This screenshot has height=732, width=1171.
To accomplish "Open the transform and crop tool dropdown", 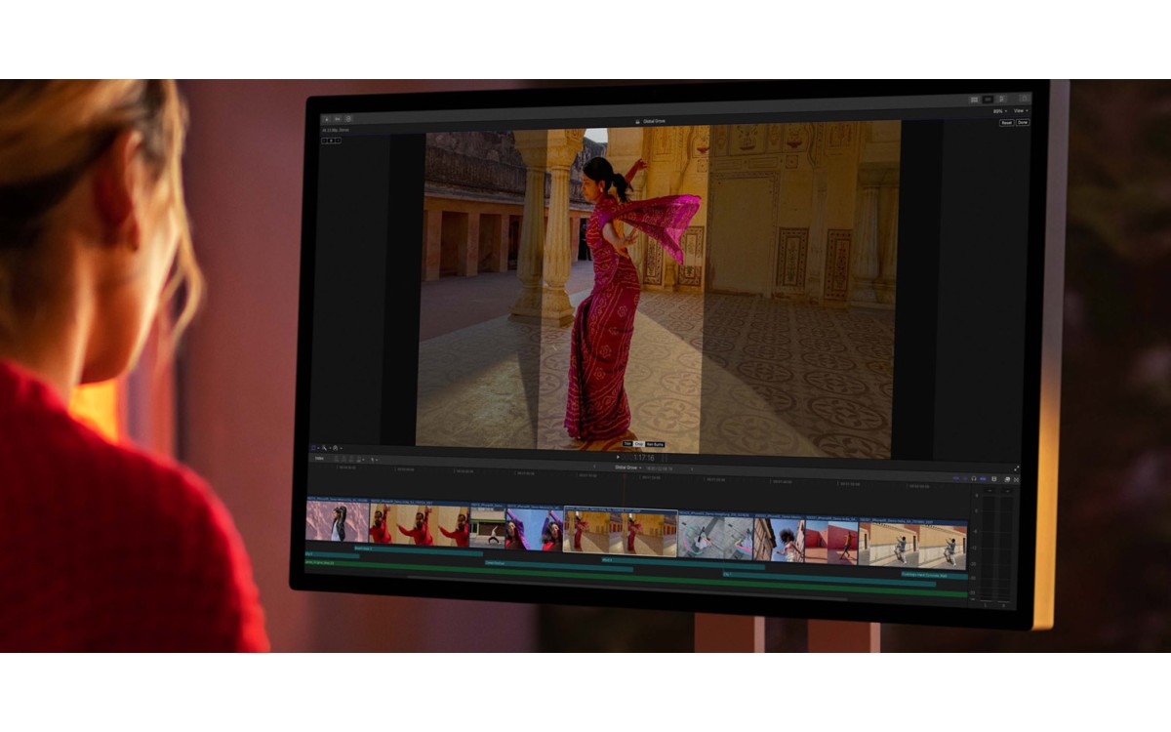I will click(x=315, y=448).
